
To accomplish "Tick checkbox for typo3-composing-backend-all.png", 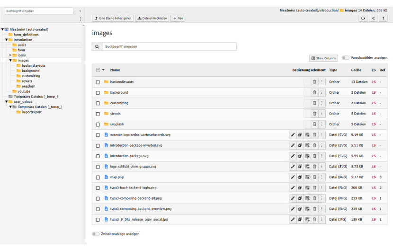I will (x=98, y=198).
